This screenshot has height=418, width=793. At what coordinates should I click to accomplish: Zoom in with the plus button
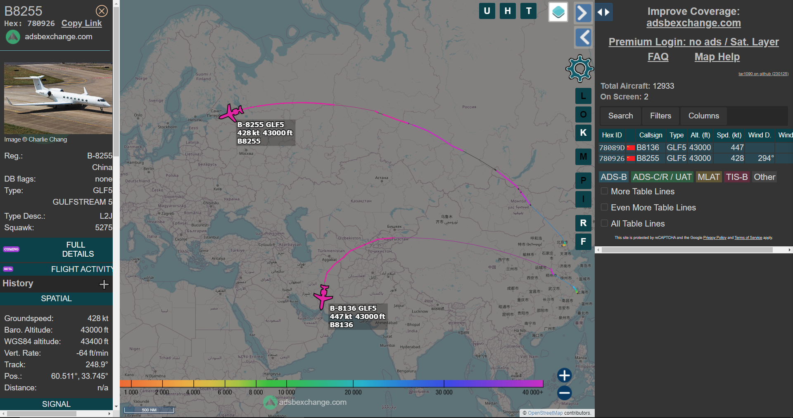564,375
